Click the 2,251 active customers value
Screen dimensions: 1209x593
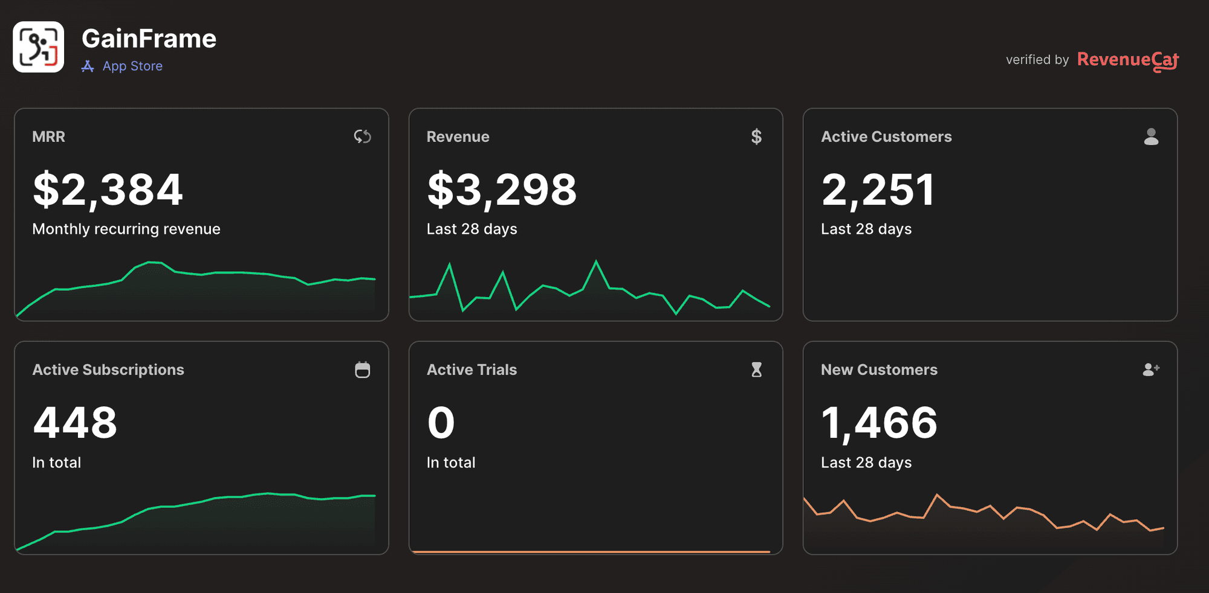[x=878, y=190]
